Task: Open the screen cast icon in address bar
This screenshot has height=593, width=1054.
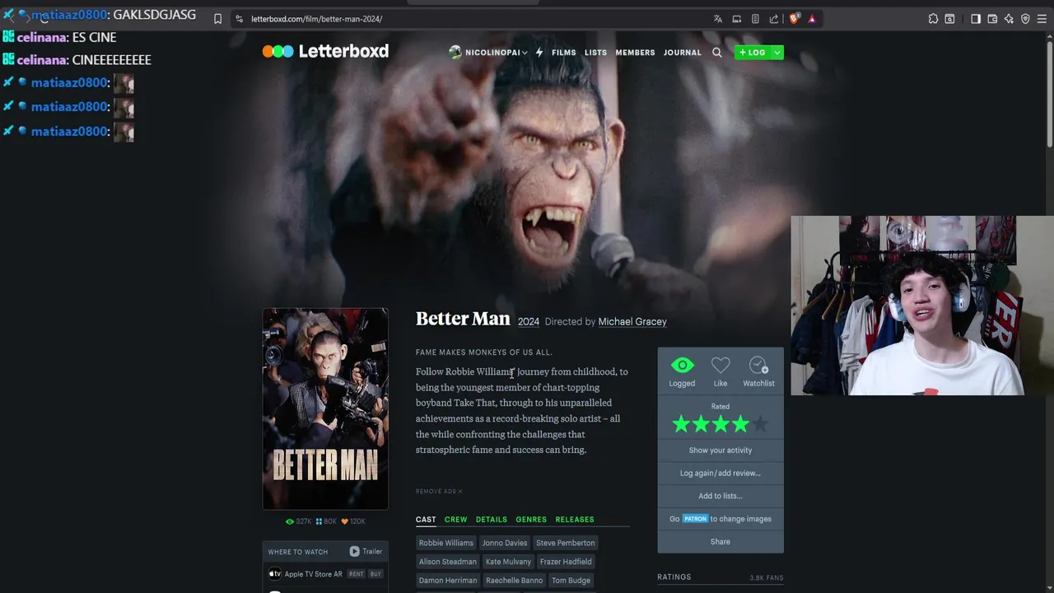Action: coord(737,19)
